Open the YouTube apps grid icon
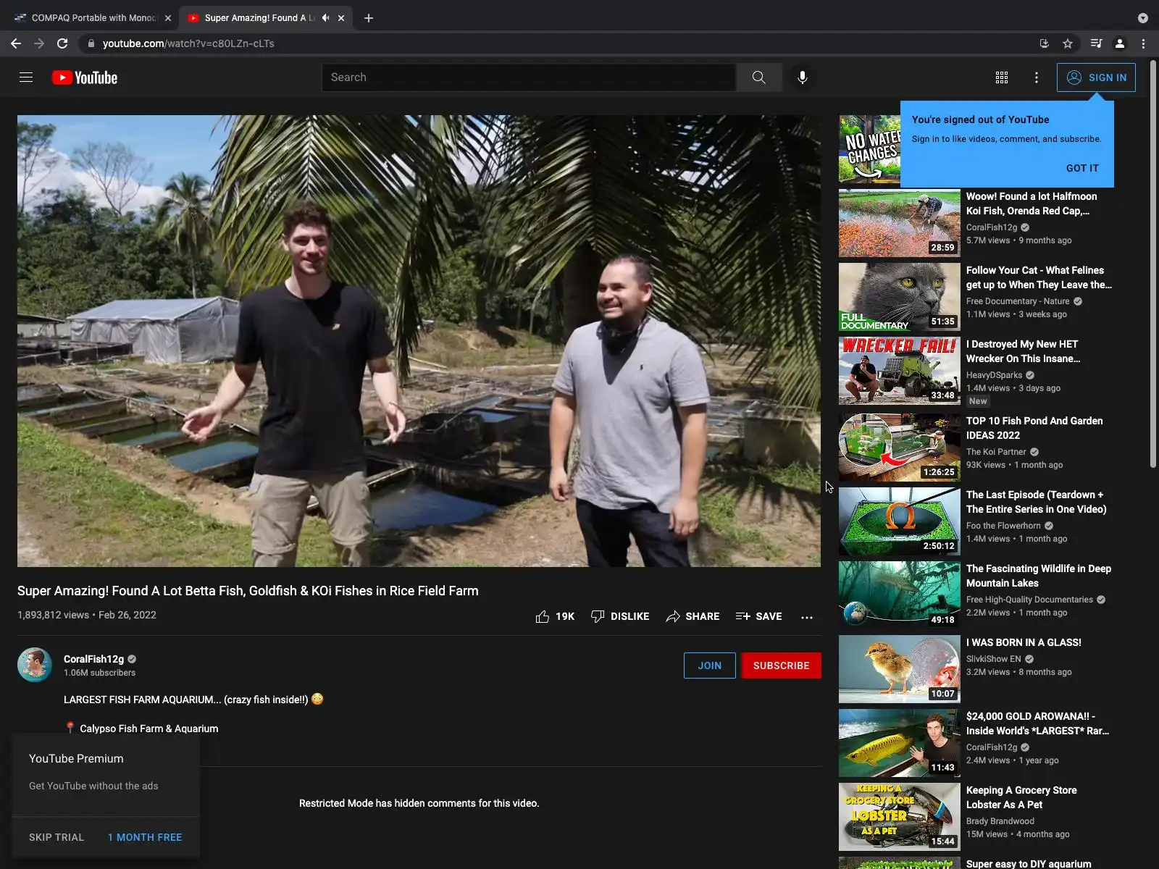Viewport: 1159px width, 869px height. [1002, 77]
